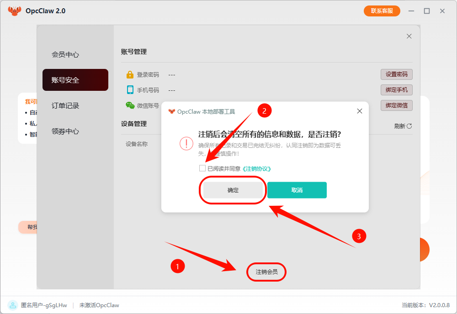This screenshot has height=314, width=457.
Task: Open the 《注销协议》 link
Action: pos(257,169)
